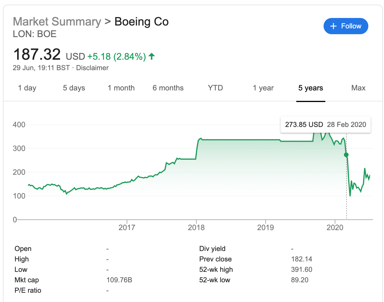Click the 187.32 price value
The width and height of the screenshot is (384, 302).
(x=37, y=54)
